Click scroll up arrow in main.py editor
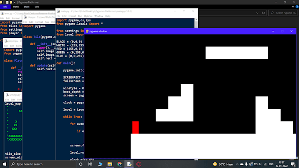The image size is (299, 168). pos(196,20)
